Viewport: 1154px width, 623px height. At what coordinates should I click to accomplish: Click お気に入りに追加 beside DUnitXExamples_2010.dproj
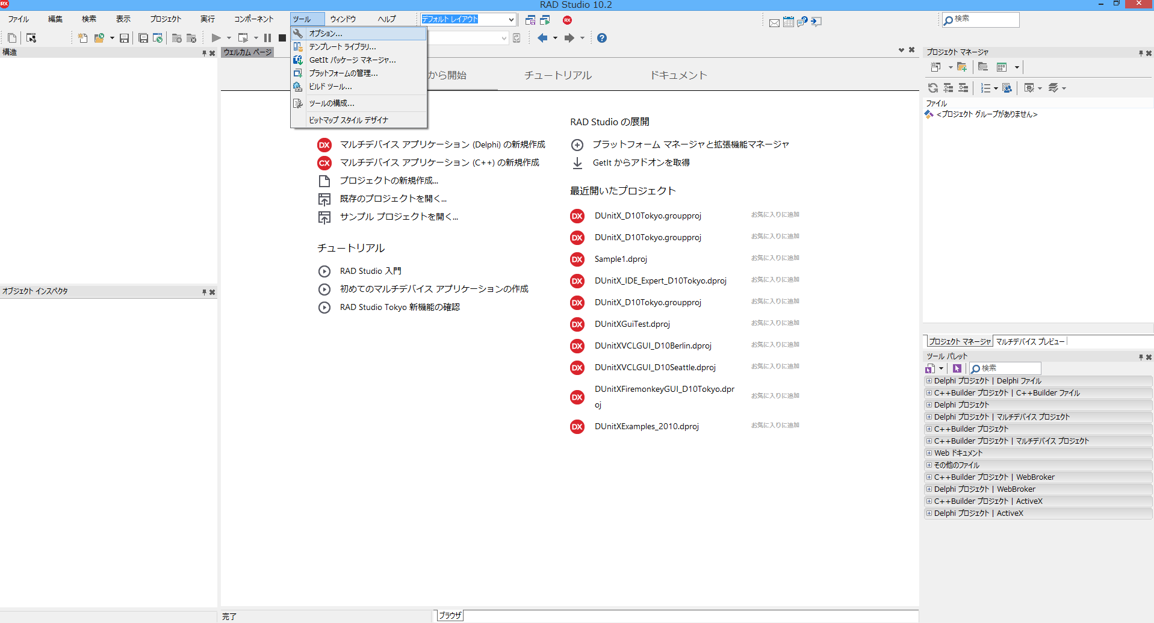click(x=775, y=425)
